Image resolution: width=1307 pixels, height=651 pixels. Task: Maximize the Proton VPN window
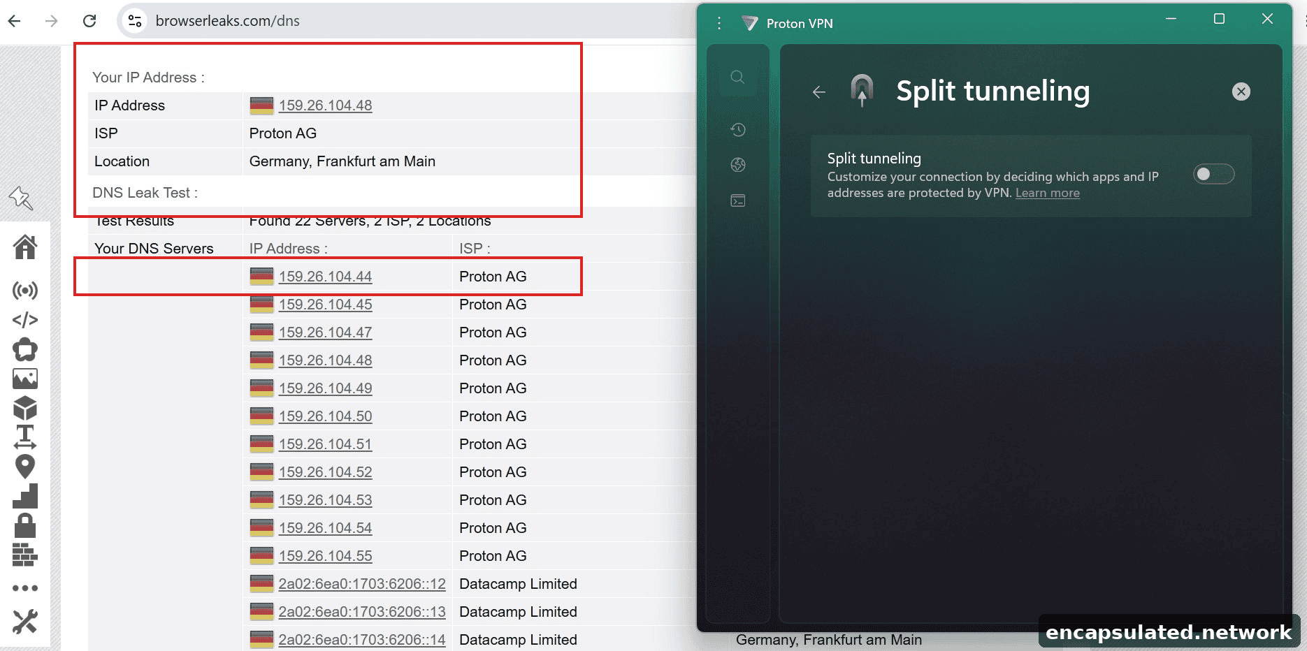tap(1219, 20)
